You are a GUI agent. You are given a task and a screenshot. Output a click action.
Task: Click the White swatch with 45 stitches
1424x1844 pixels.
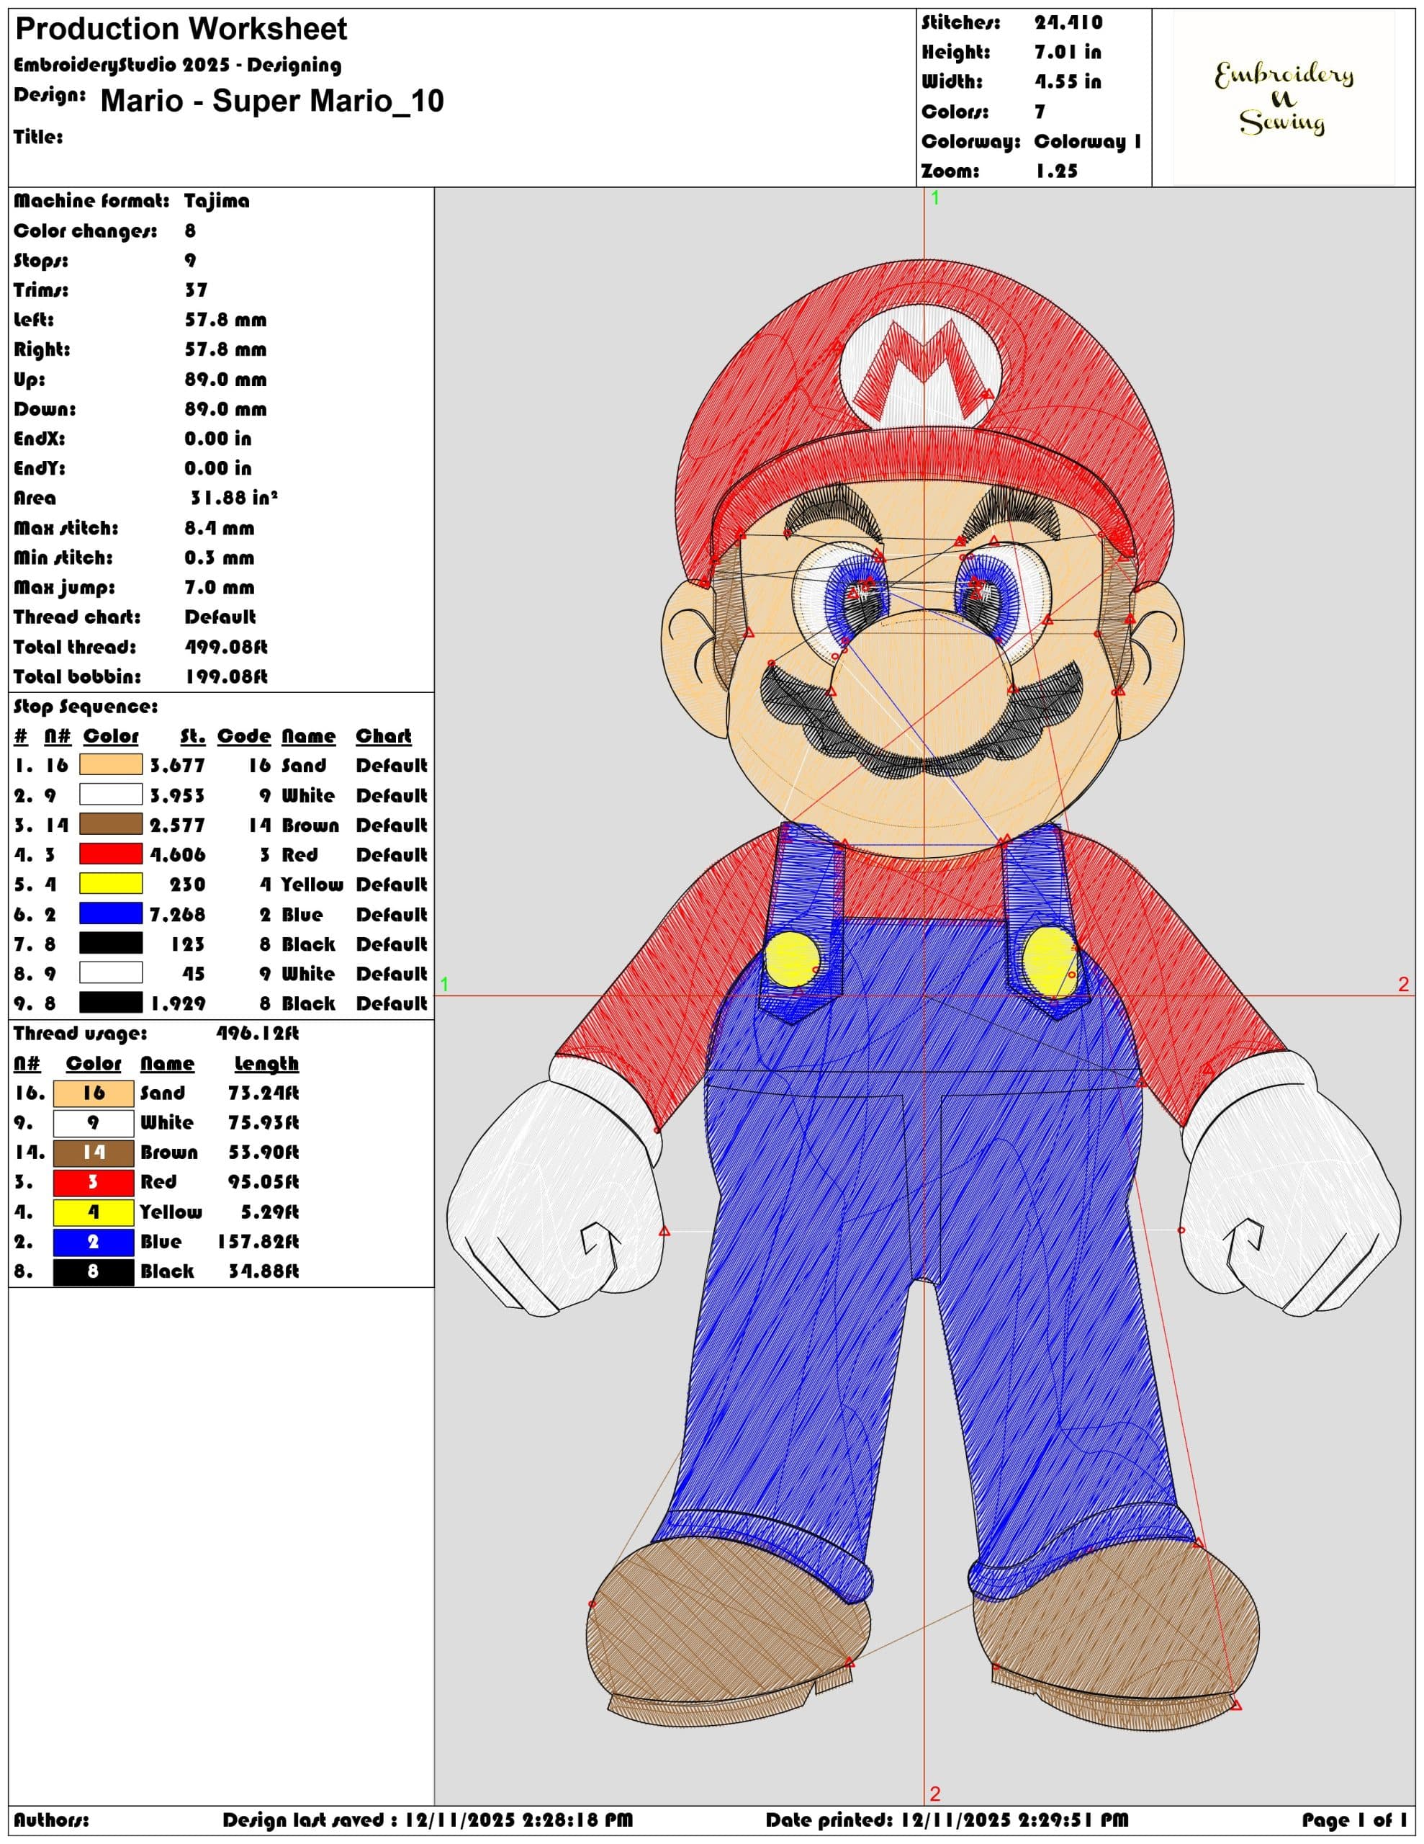[x=111, y=972]
